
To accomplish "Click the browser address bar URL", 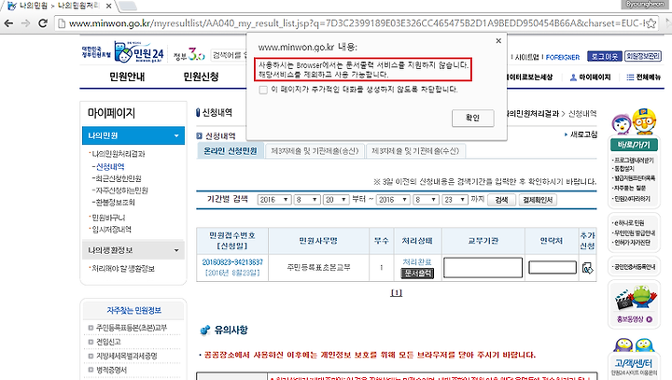I will pos(356,23).
